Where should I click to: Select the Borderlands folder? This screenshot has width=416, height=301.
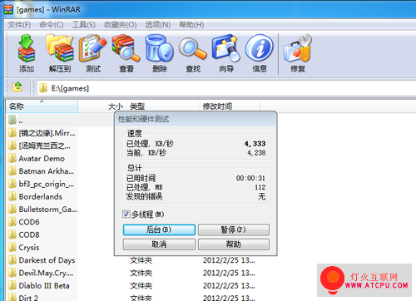[36, 197]
